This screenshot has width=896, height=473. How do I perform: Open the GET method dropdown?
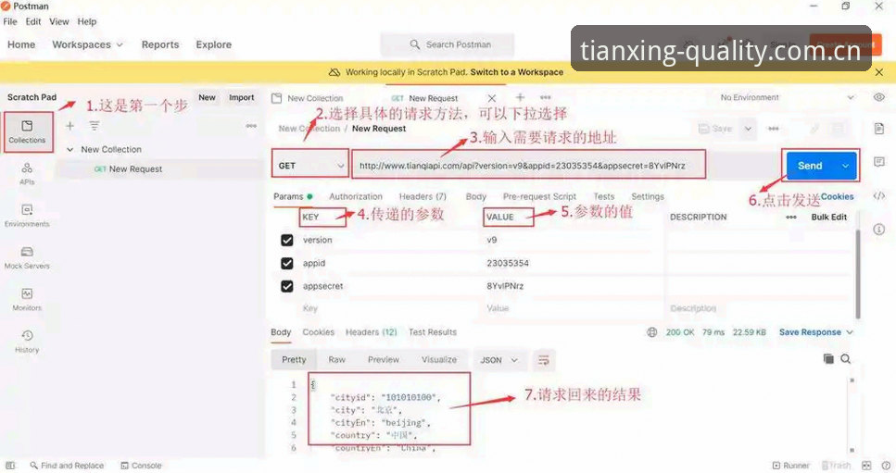(x=310, y=166)
